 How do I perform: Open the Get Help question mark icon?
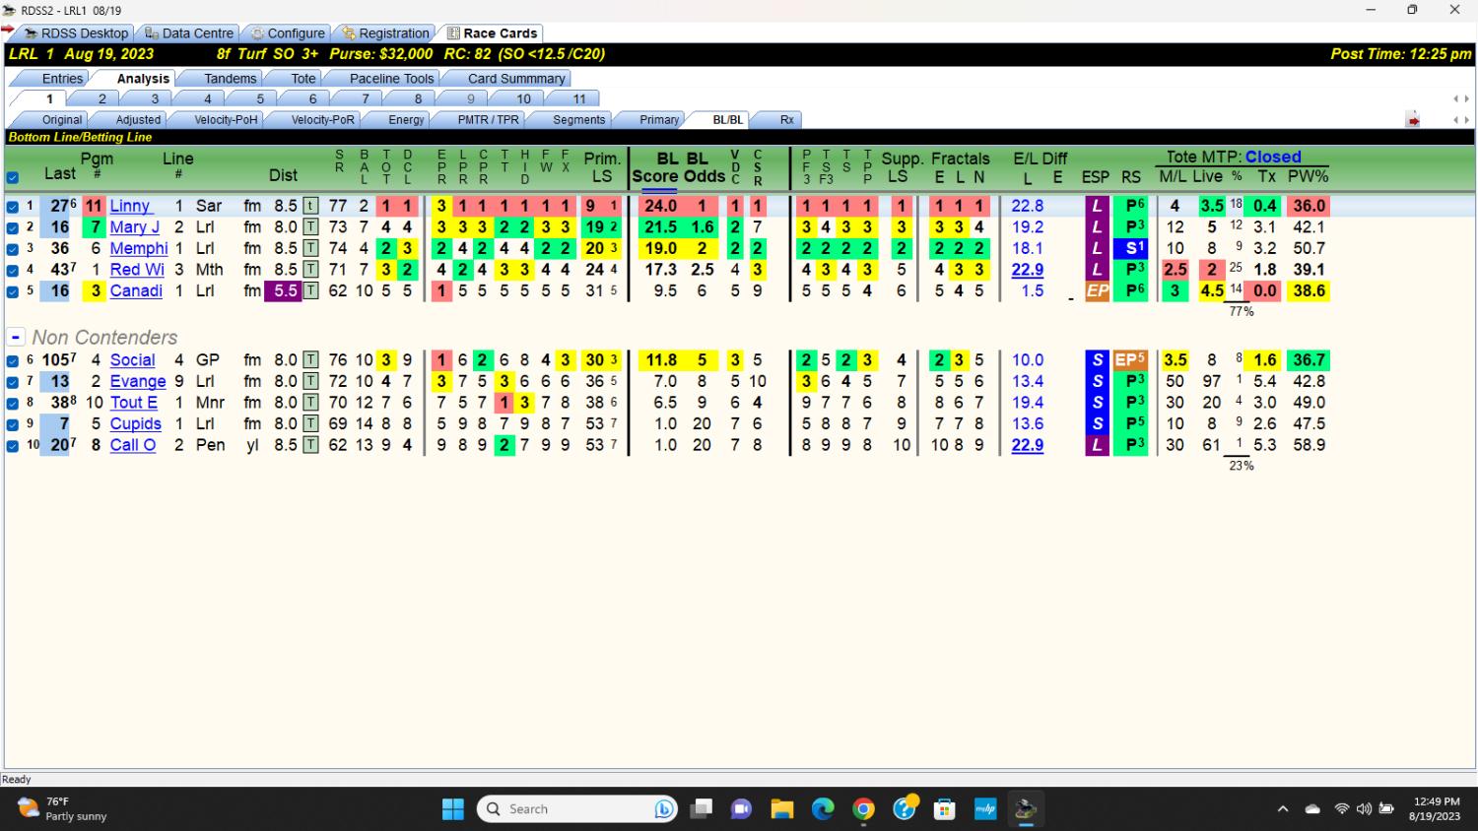point(905,808)
